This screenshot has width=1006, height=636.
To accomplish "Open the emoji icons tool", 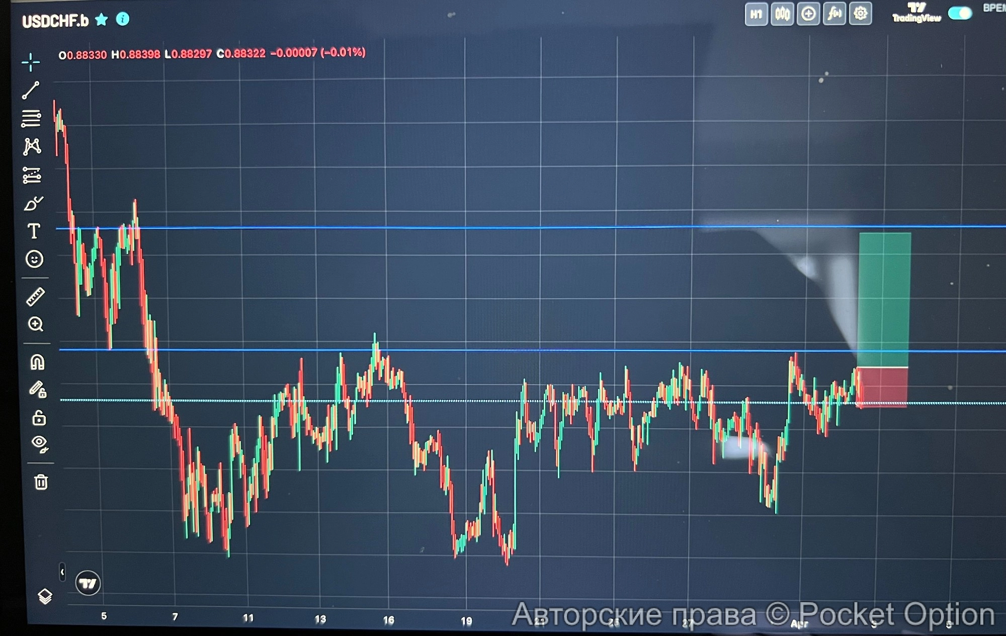I will click(x=34, y=259).
